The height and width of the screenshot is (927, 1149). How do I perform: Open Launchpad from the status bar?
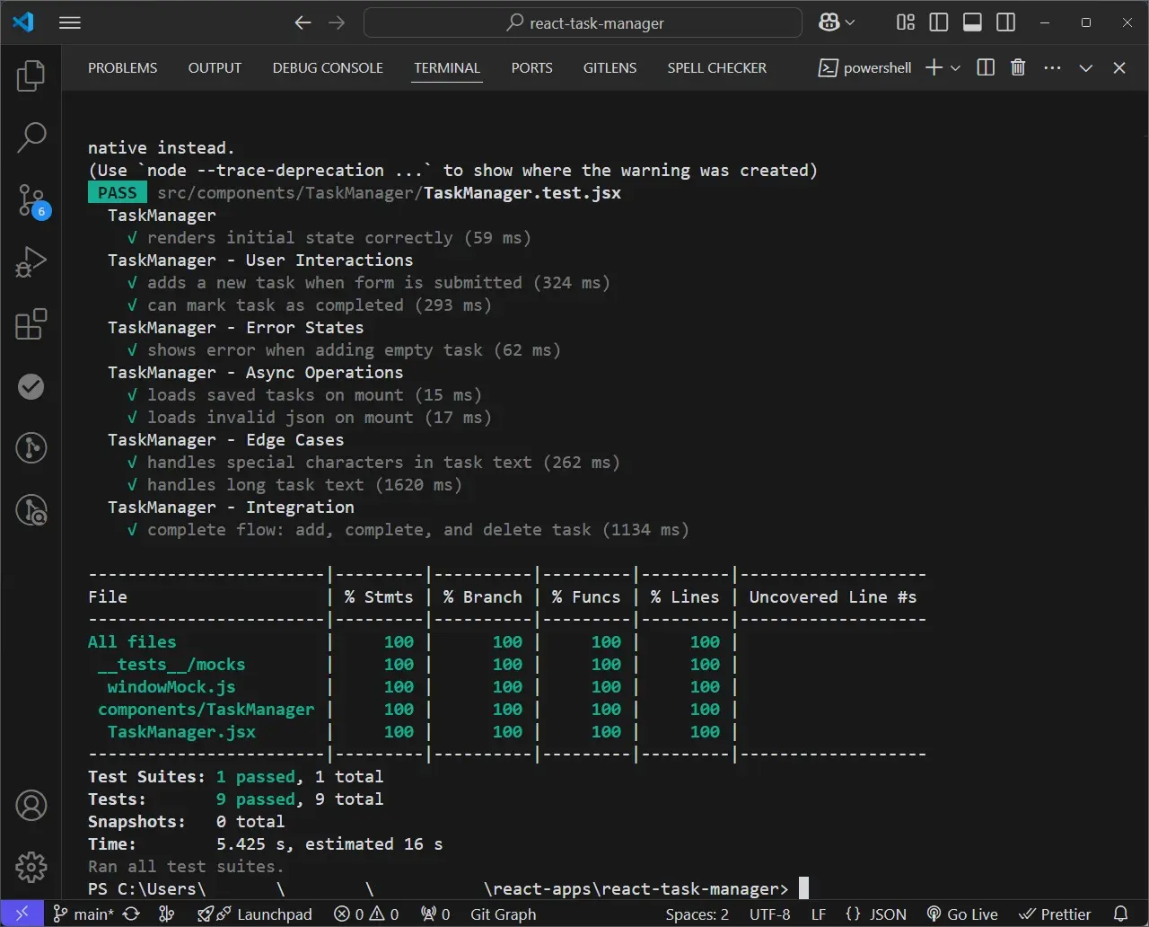coord(255,914)
